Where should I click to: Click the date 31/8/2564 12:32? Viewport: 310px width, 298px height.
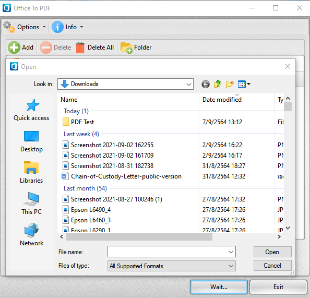[x=224, y=176]
